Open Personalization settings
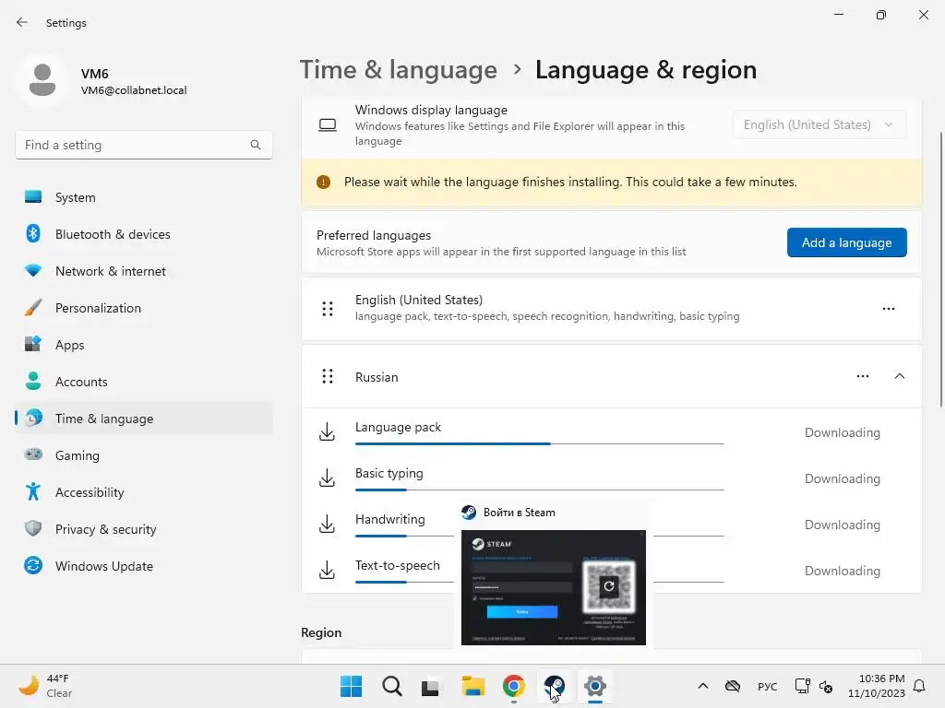Screen dimensions: 945x708 click(x=144, y=308)
